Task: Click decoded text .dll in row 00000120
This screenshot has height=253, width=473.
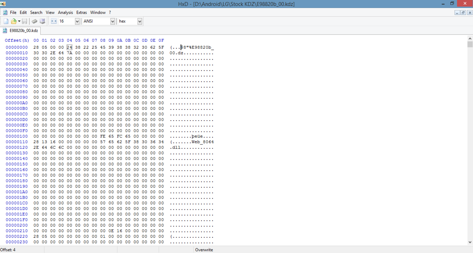Action: click(x=175, y=148)
